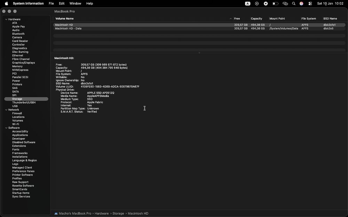Click the Volume UUID value text
The image size is (348, 217).
point(110,86)
